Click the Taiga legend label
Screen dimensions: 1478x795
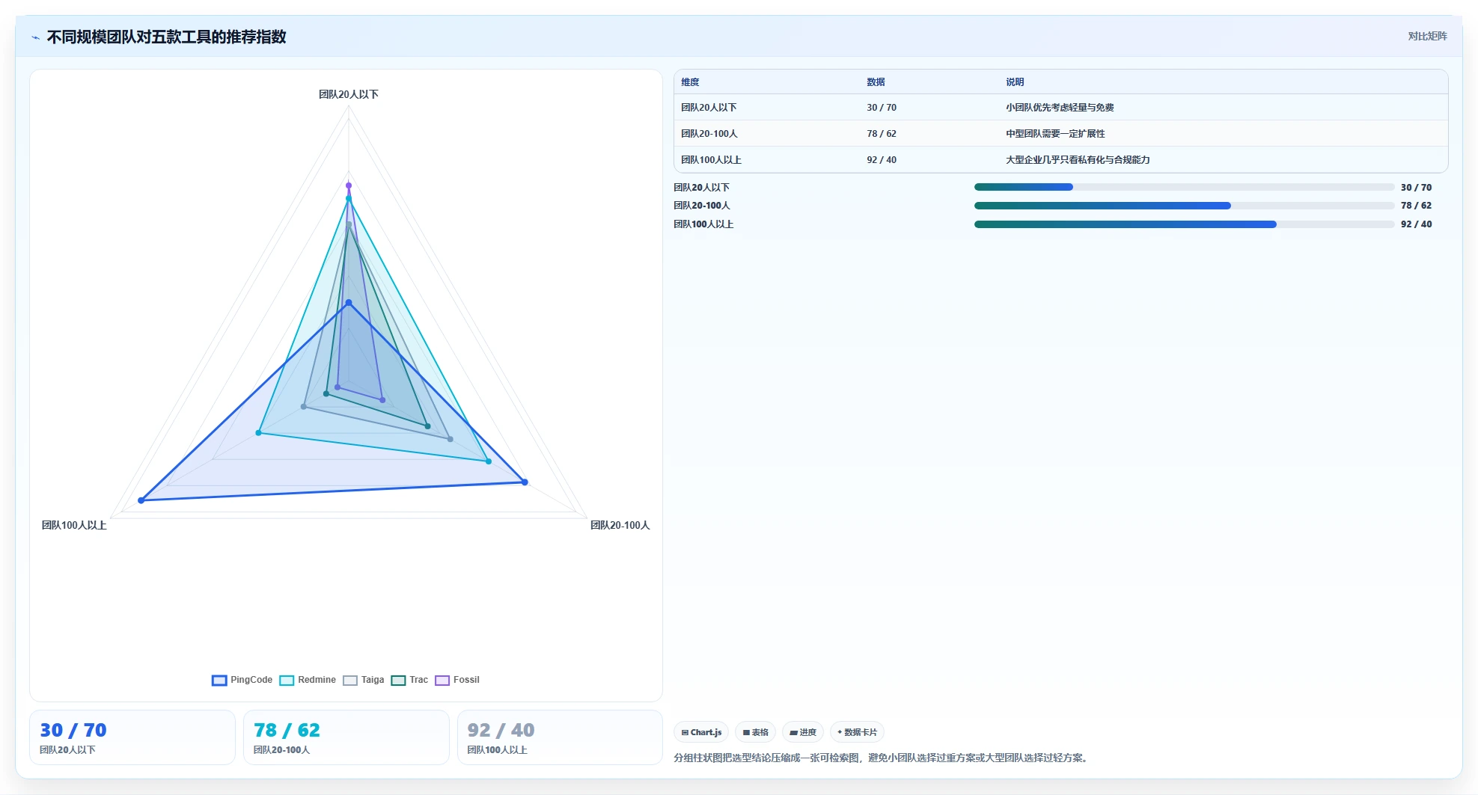click(373, 680)
